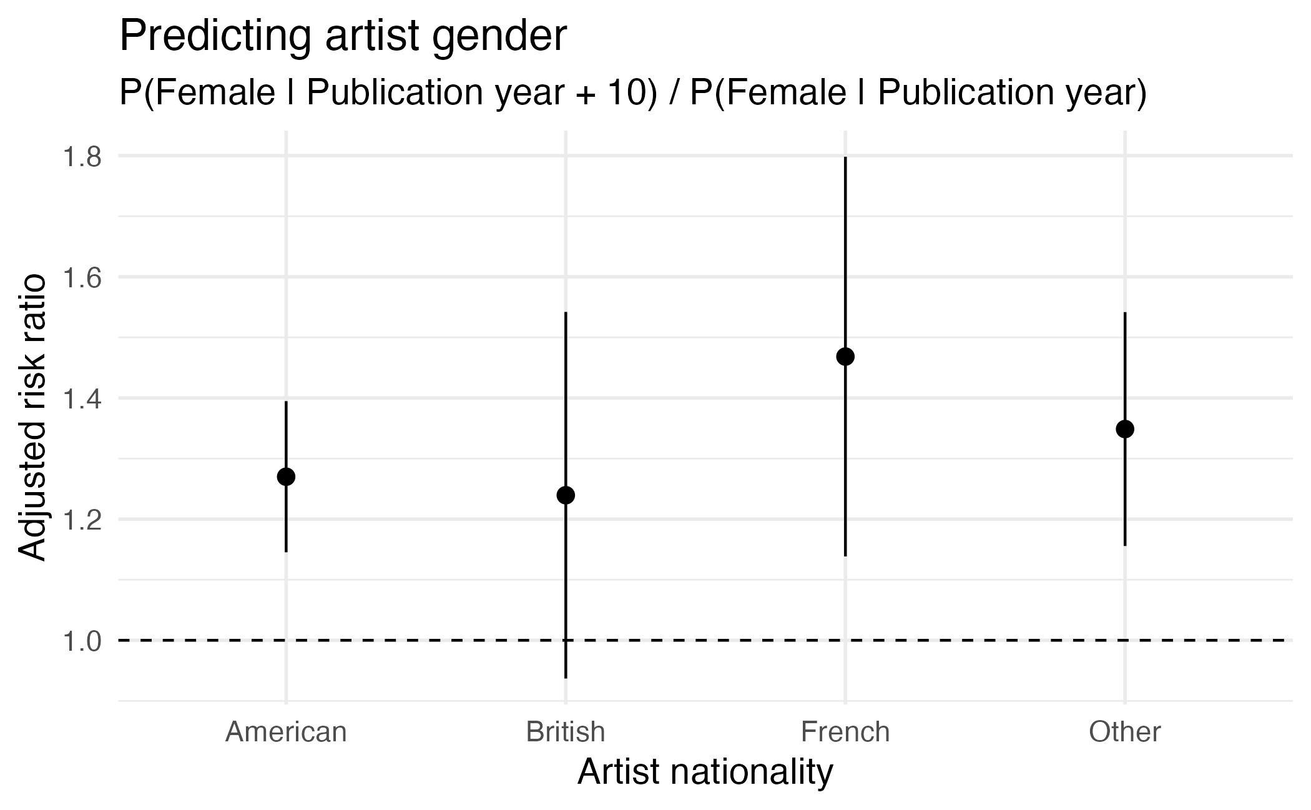The height and width of the screenshot is (810, 1311).
Task: Click the British estimate data point
Action: click(x=566, y=495)
